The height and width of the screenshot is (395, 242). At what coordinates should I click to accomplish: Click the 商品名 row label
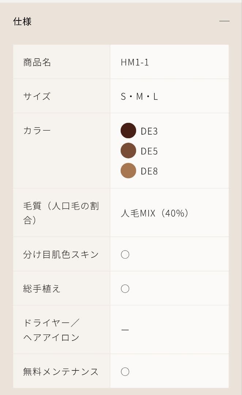(37, 61)
